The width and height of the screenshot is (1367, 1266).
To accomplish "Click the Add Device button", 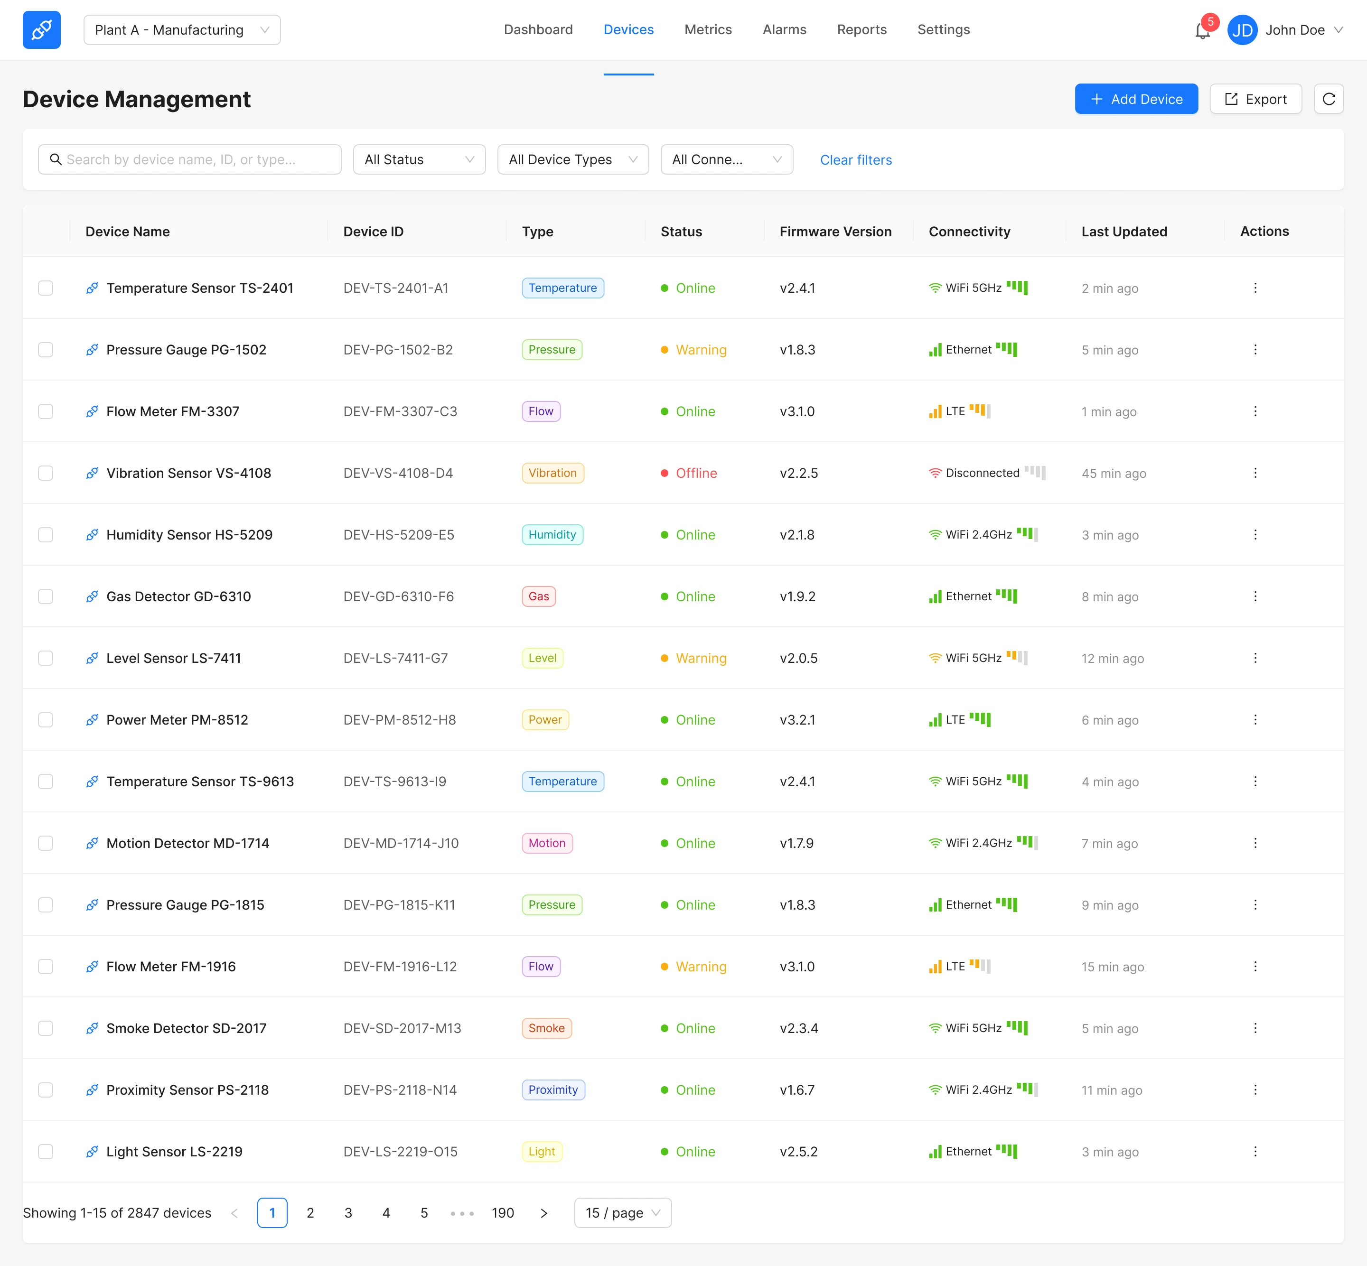I will point(1135,99).
